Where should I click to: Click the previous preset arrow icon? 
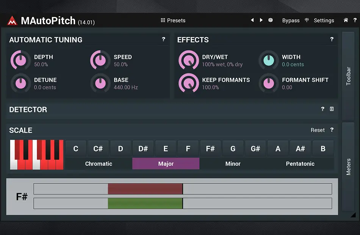[252, 20]
